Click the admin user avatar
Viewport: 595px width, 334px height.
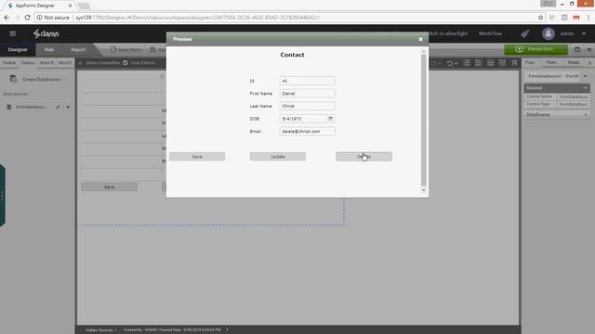(548, 33)
